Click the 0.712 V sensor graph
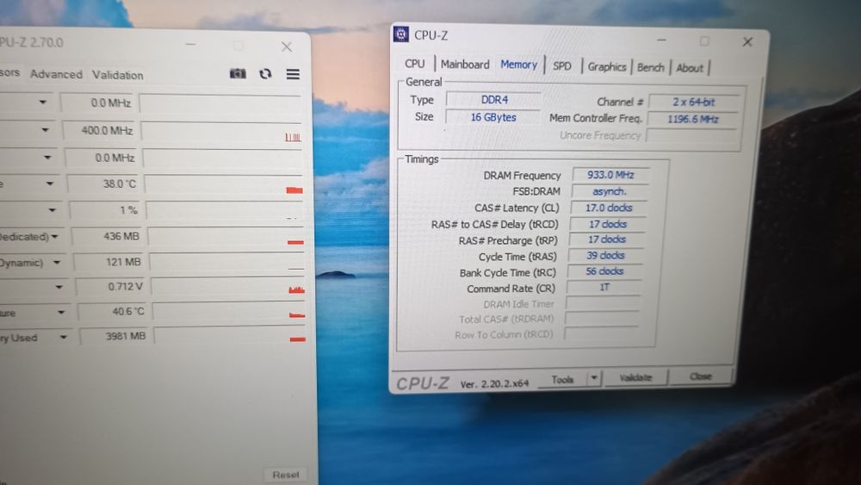 228,287
